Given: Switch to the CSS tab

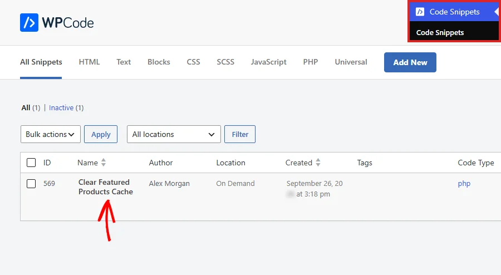Looking at the screenshot, I should (x=193, y=62).
